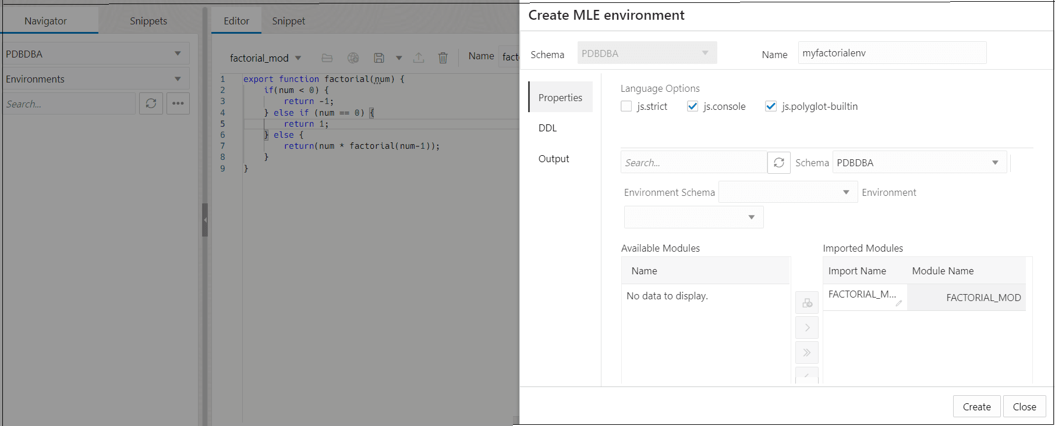The width and height of the screenshot is (1055, 426).
Task: Expand the Environment Schema dropdown
Action: click(x=788, y=192)
